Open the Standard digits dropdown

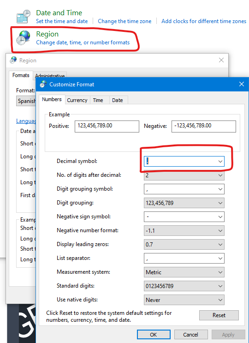(184, 286)
